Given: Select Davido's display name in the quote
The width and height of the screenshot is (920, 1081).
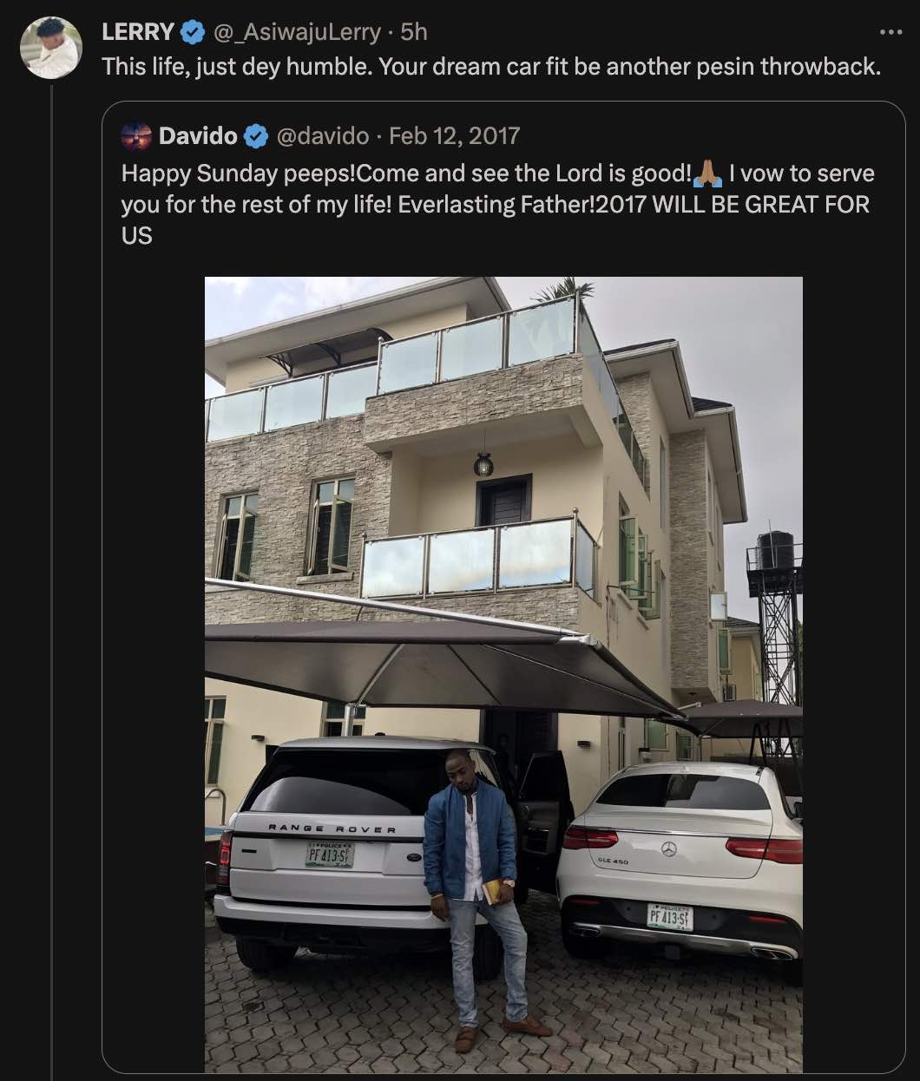Looking at the screenshot, I should tap(200, 135).
